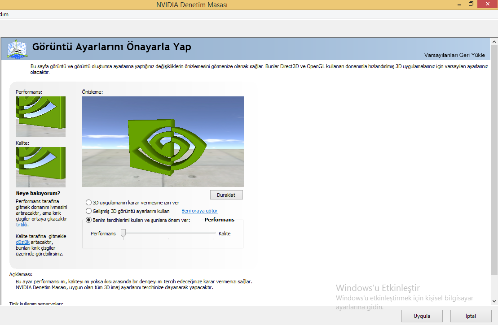
Task: Open the 'Beni oraya götür' link
Action: coord(199,211)
